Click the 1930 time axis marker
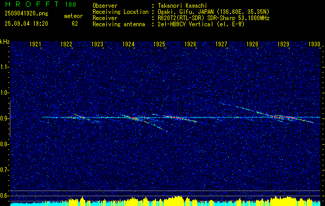Viewport: 325px width, 206px height. coord(315,44)
